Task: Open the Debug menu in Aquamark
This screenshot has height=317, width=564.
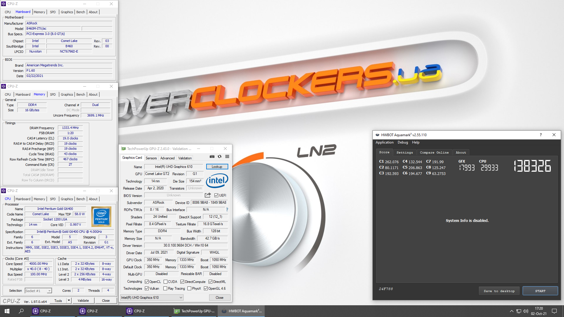Action: point(403,142)
